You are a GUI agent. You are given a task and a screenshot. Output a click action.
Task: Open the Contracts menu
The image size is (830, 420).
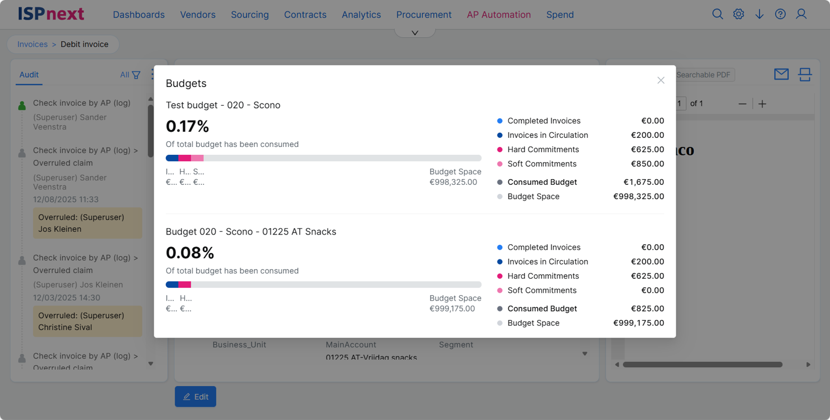coord(305,15)
